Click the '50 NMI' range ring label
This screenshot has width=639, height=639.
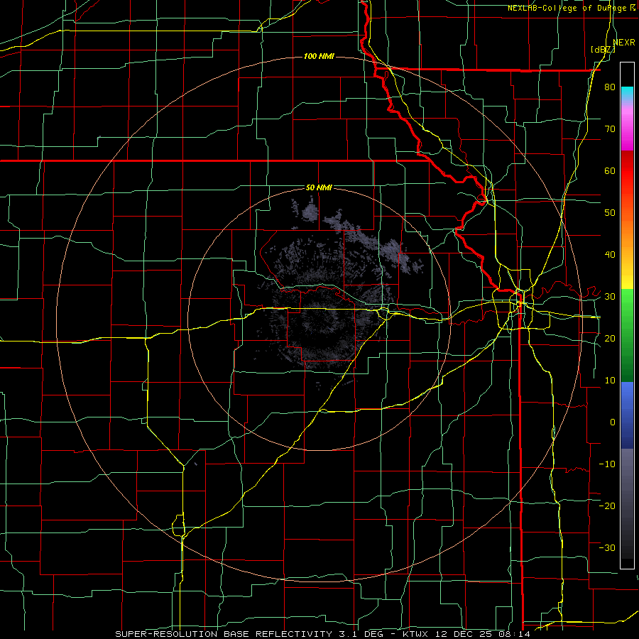(x=319, y=188)
